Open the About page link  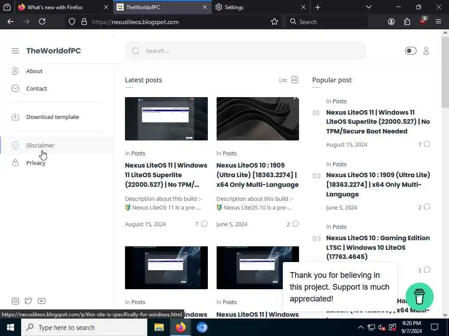pos(34,71)
